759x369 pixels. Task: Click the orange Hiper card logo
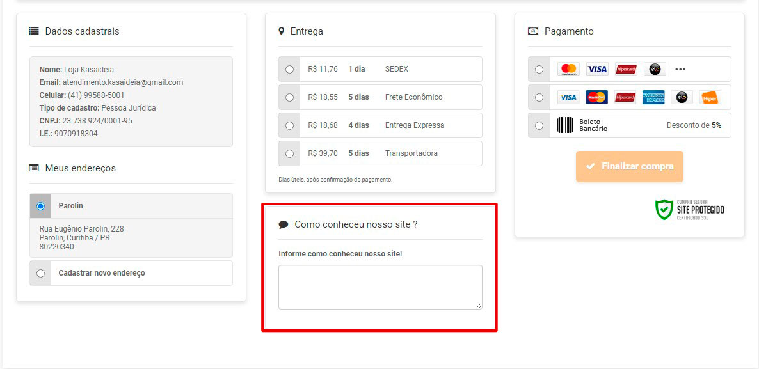[709, 97]
